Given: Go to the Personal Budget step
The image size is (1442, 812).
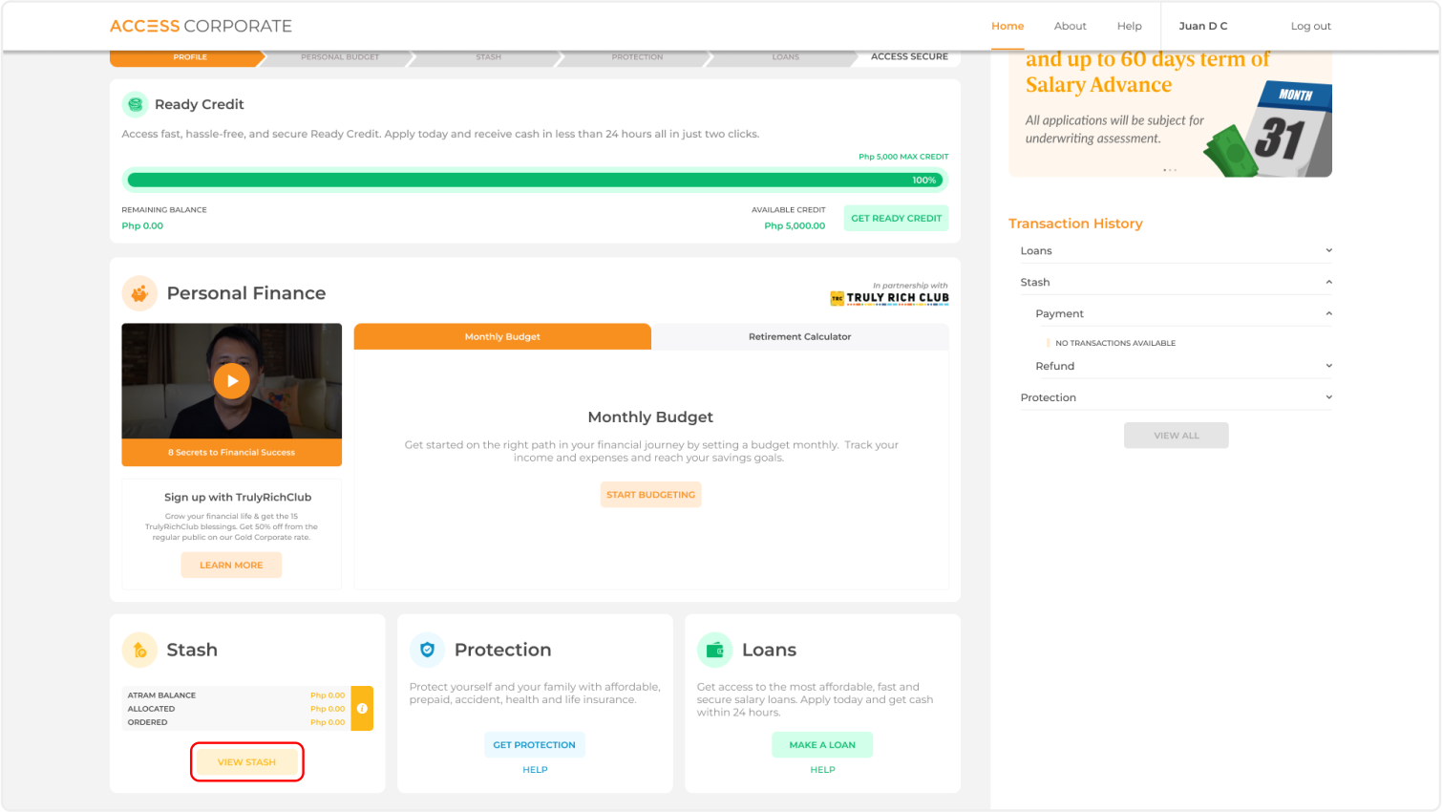Looking at the screenshot, I should tap(340, 57).
